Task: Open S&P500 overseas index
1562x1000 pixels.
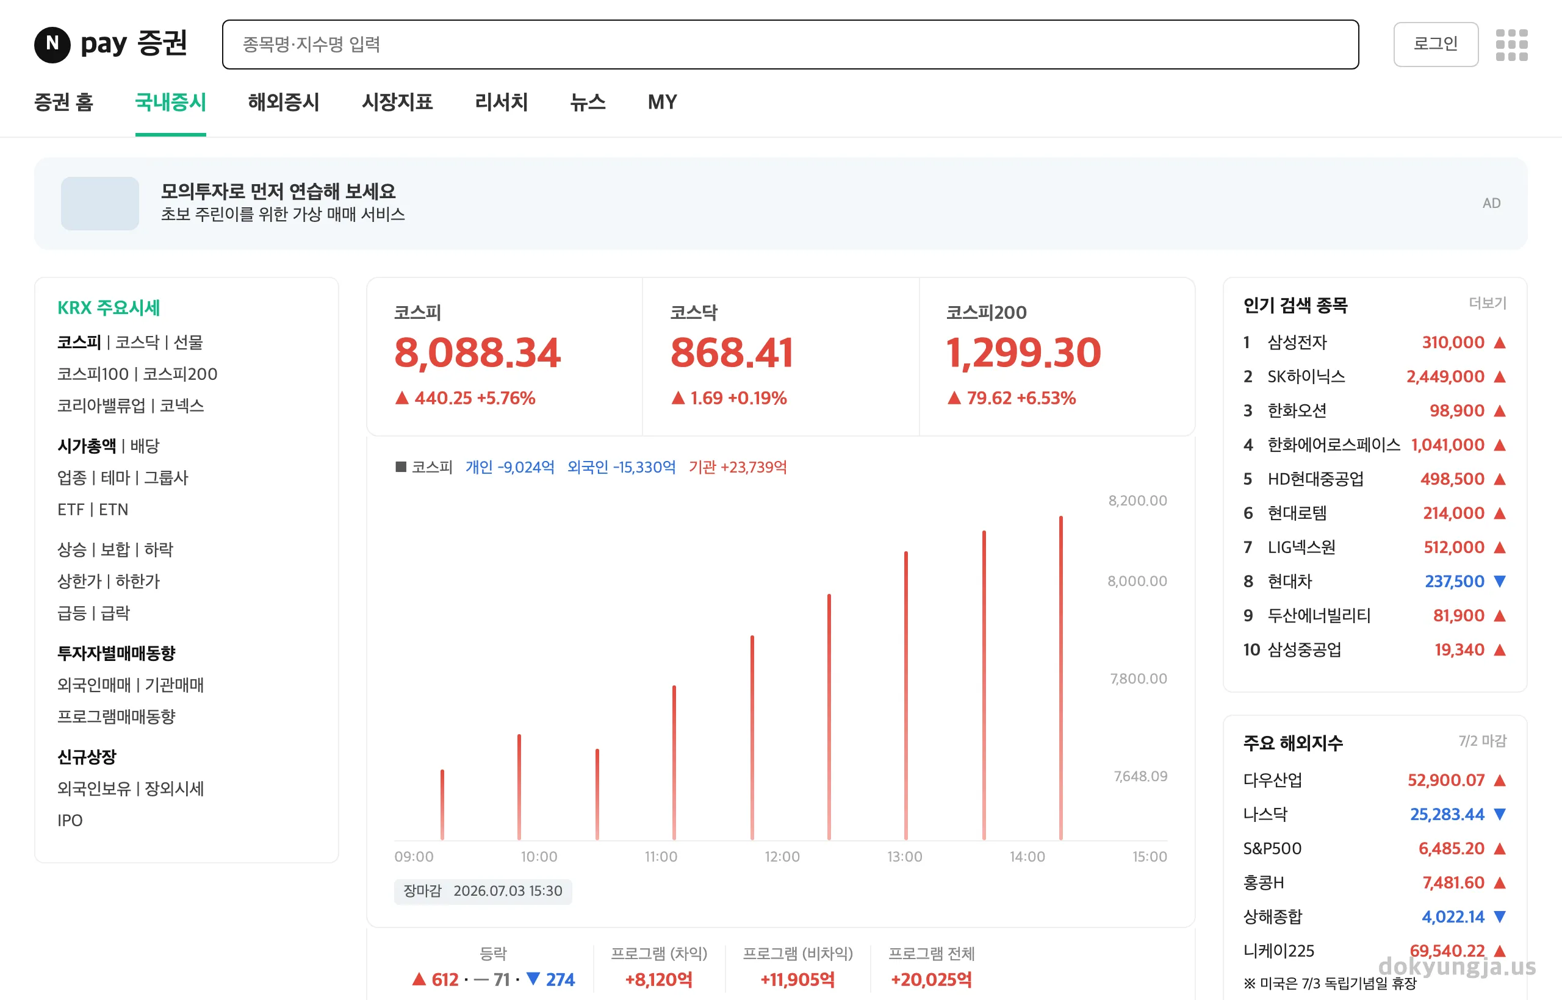Action: tap(1374, 849)
